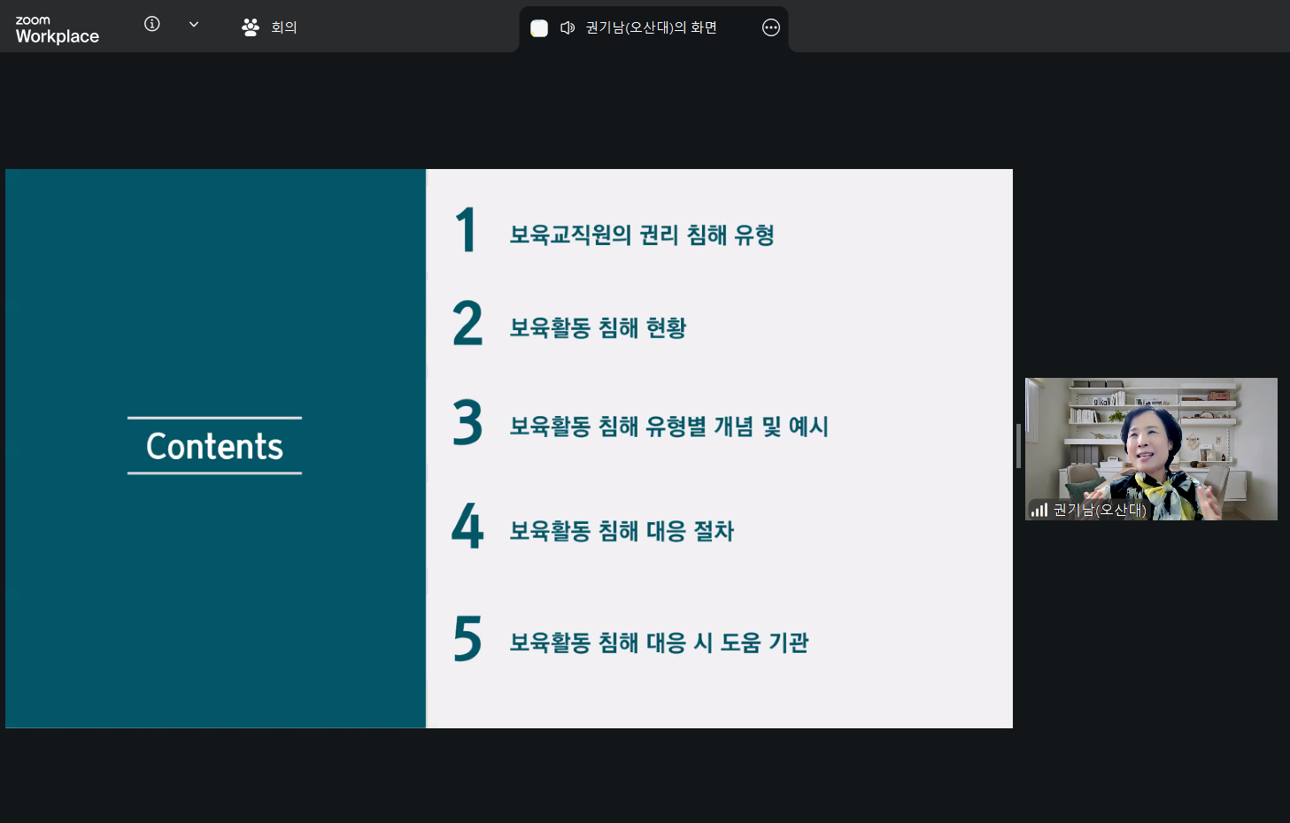1290x823 pixels.
Task: Click the divider handle left of video panel
Action: [x=1018, y=446]
